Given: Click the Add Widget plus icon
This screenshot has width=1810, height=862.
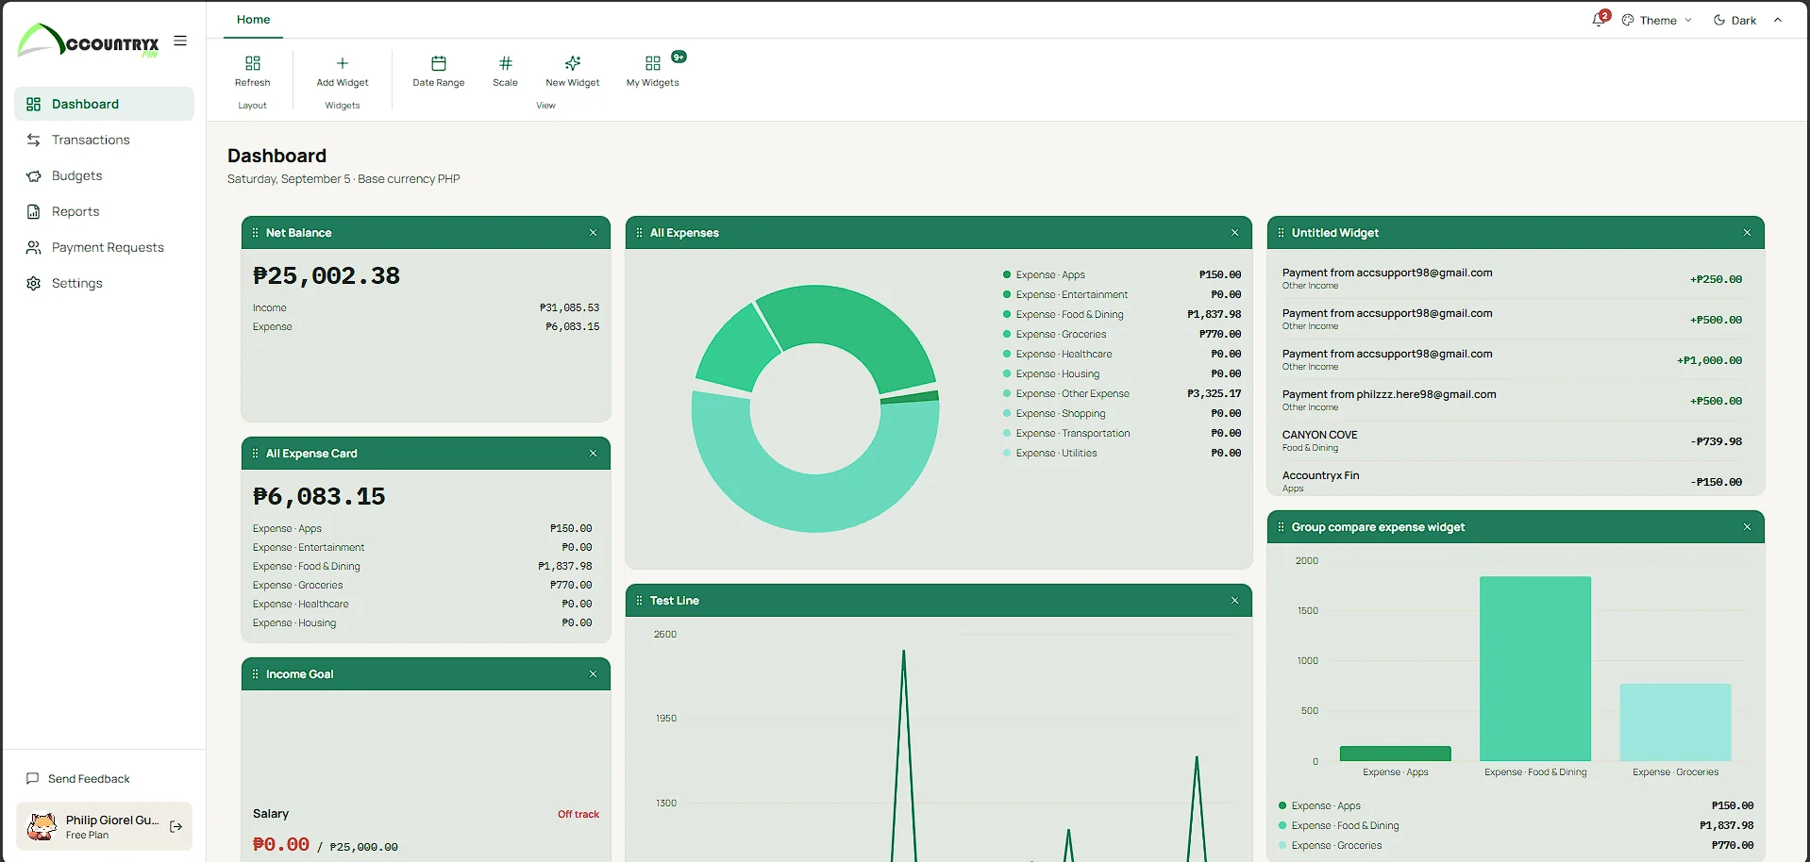Looking at the screenshot, I should pyautogui.click(x=343, y=63).
